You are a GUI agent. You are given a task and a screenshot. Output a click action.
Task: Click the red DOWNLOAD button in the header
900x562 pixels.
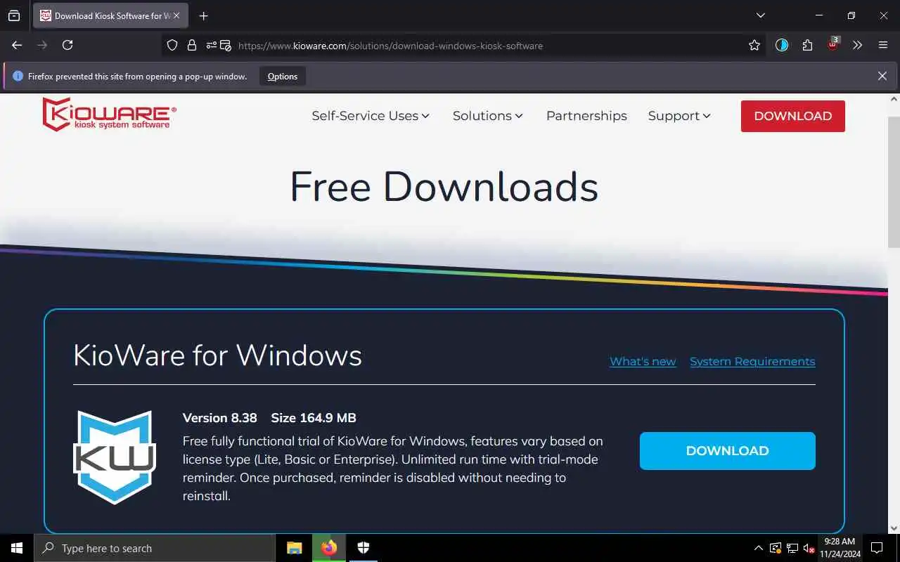pyautogui.click(x=793, y=116)
